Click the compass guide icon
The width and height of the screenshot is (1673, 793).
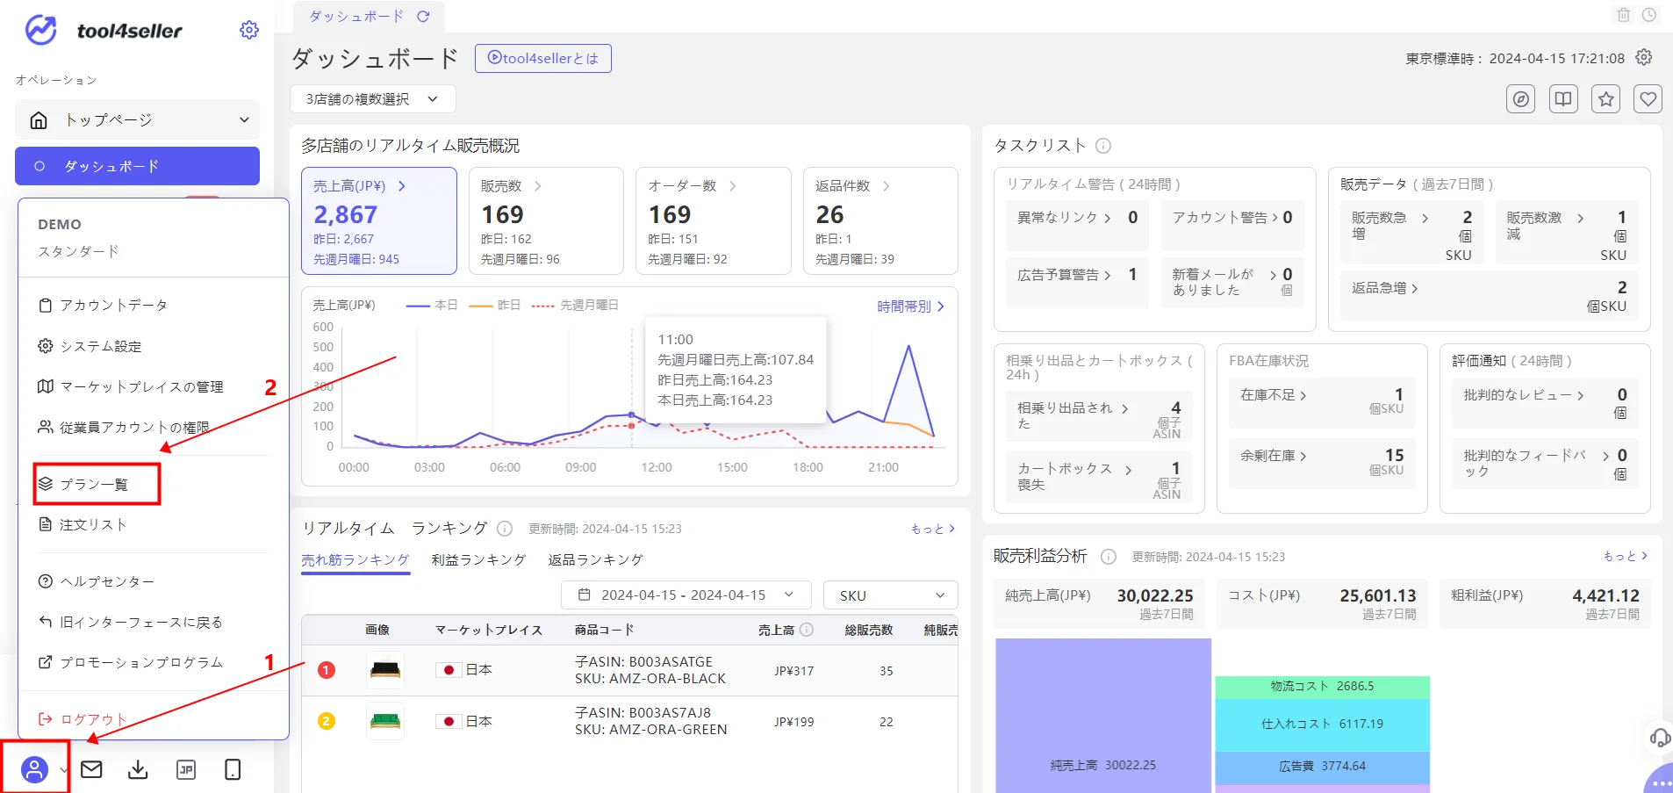click(1520, 99)
